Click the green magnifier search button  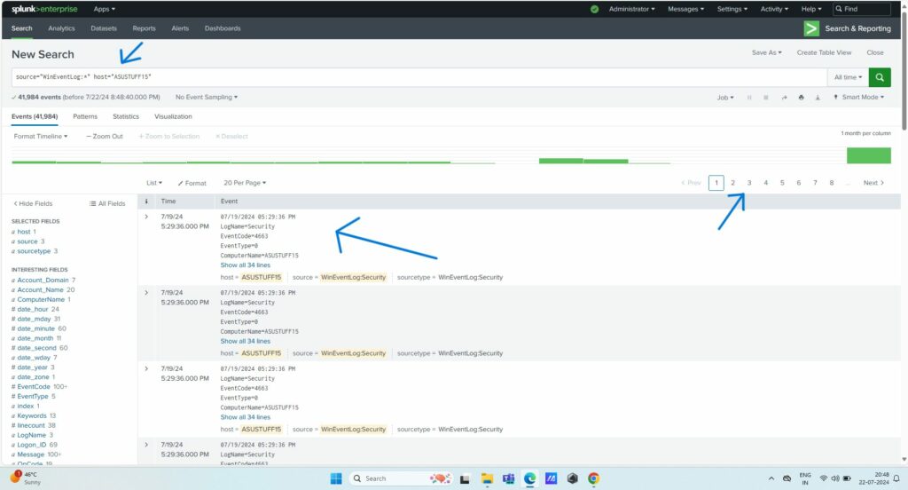pyautogui.click(x=880, y=77)
